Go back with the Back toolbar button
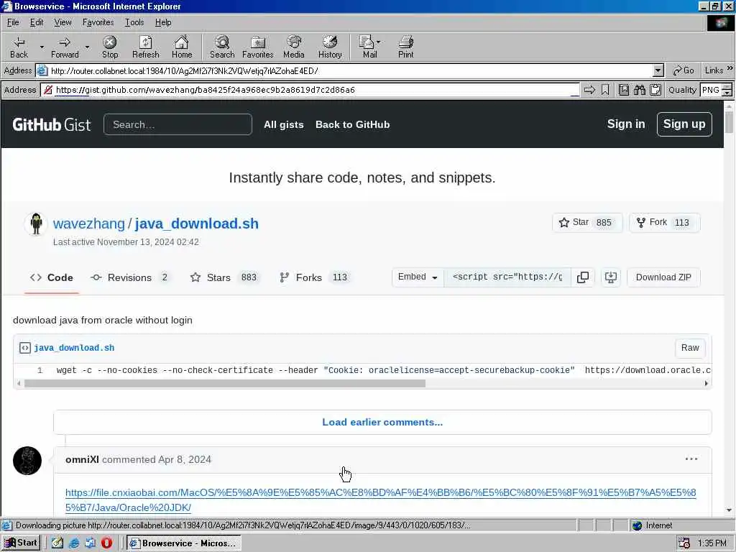The height and width of the screenshot is (552, 736). click(x=19, y=47)
